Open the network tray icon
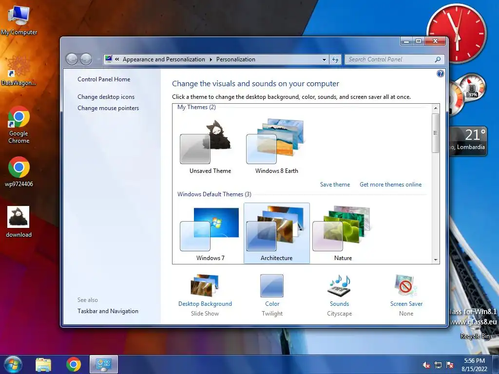The image size is (499, 374). 438,365
